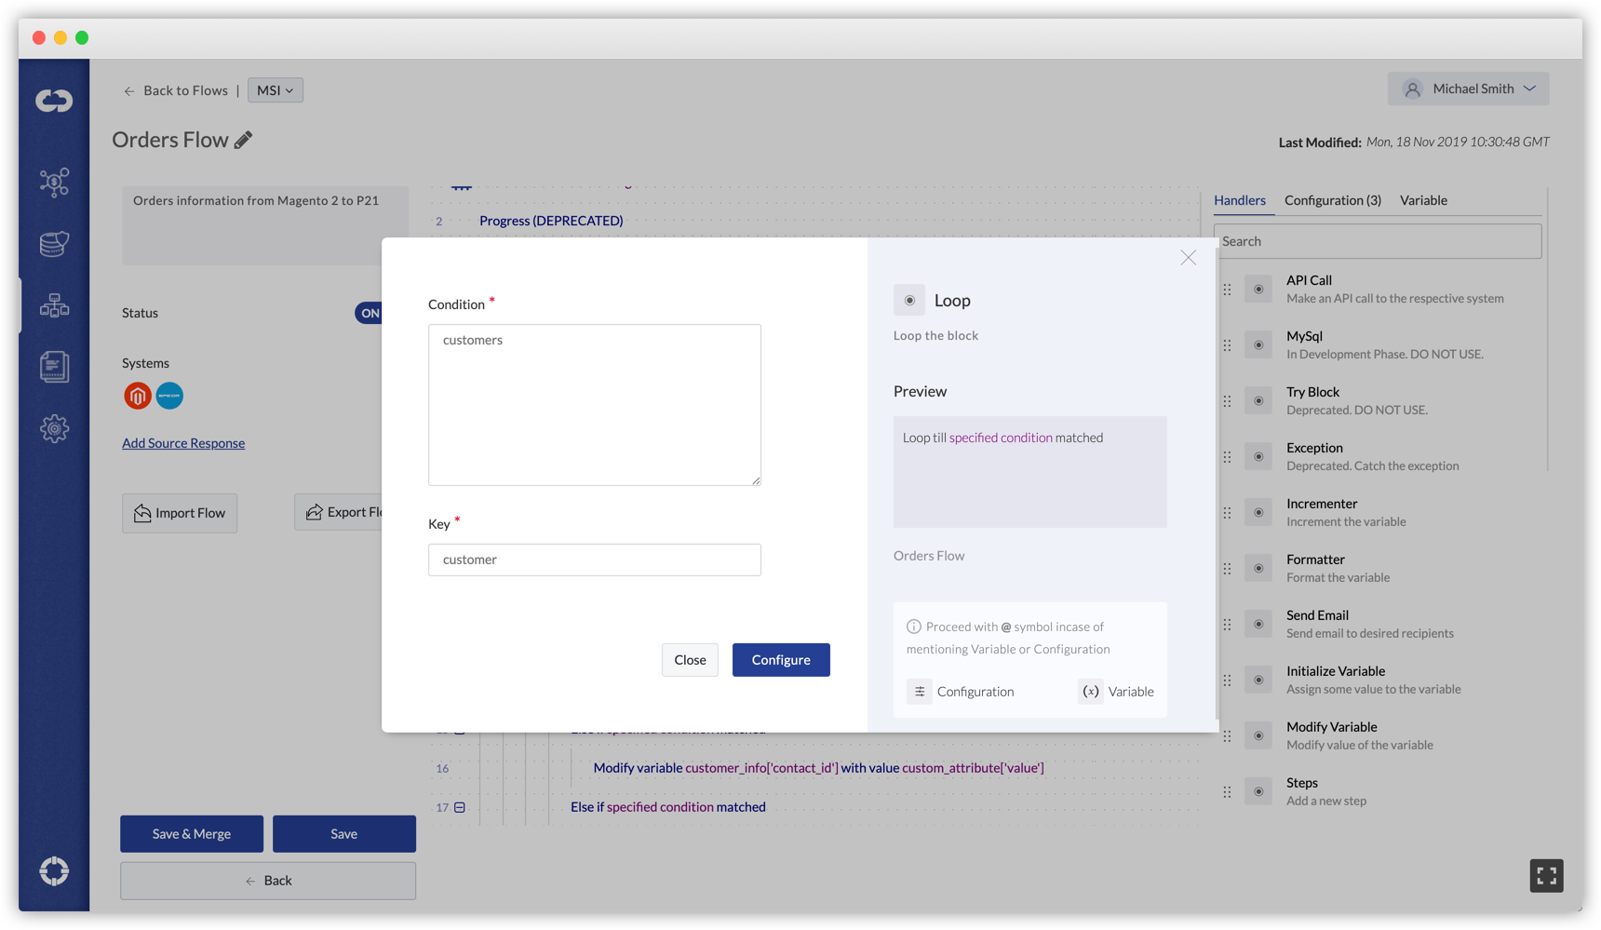
Task: Collapse line 17 Else if block
Action: pyautogui.click(x=460, y=807)
